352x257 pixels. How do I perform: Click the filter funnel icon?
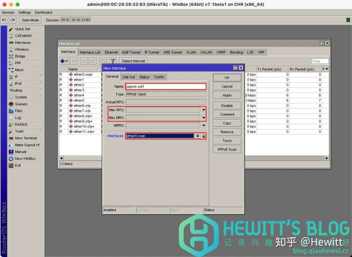[113, 61]
